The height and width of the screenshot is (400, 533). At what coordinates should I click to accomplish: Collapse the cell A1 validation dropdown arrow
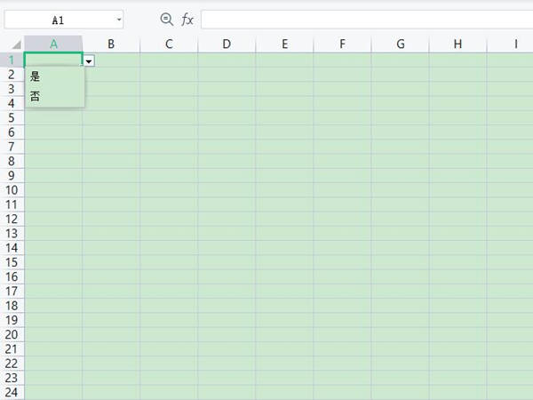[x=89, y=61]
